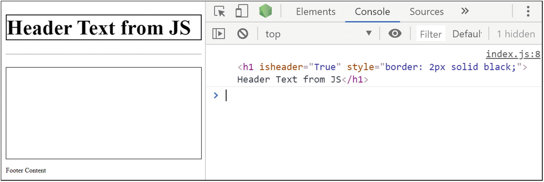Viewport: 544px width, 182px height.
Task: Click the 'Header Text from JS' heading
Action: (x=99, y=28)
